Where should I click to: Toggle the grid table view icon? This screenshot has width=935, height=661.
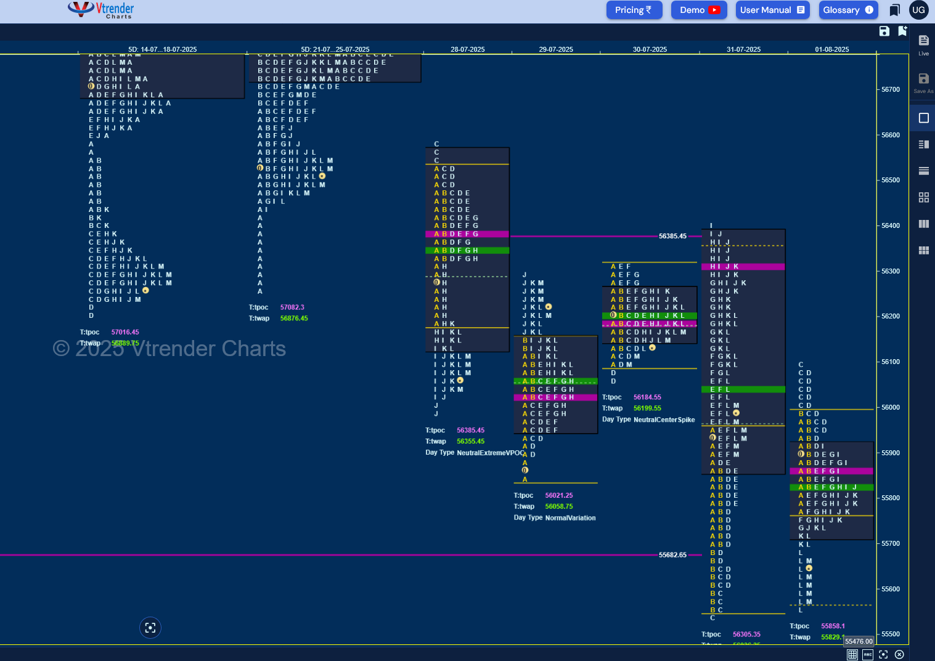click(x=852, y=655)
